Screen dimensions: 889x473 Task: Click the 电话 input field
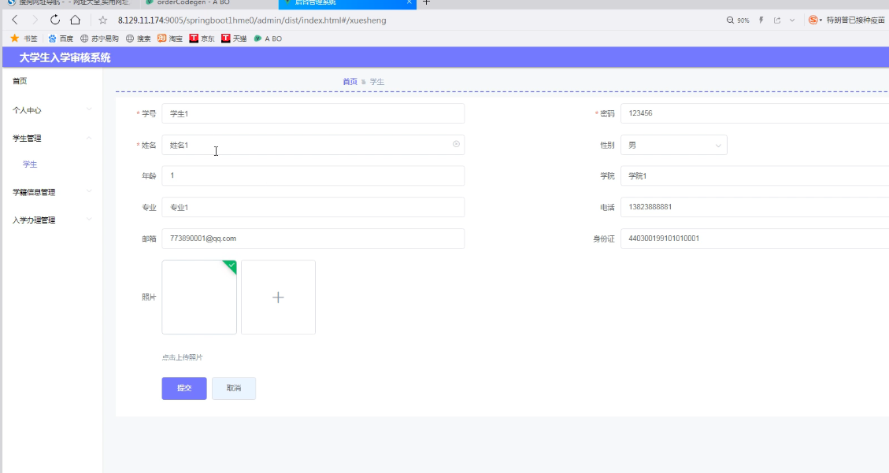pyautogui.click(x=754, y=207)
